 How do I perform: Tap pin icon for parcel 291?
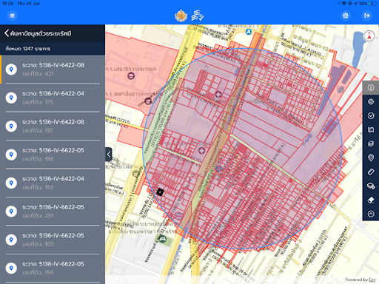[x=11, y=212]
